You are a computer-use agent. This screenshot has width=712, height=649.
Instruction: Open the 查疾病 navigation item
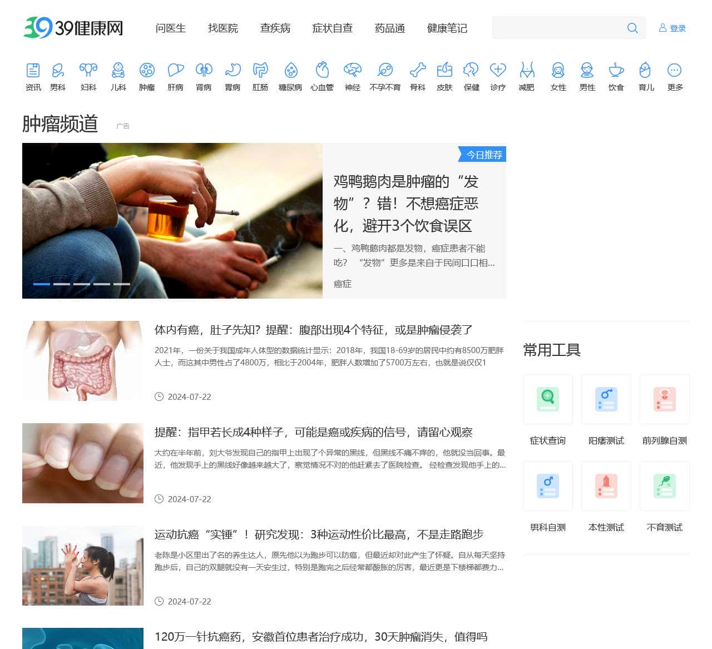(275, 28)
